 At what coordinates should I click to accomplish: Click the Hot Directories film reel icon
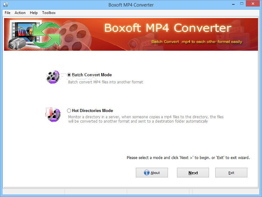click(x=53, y=115)
